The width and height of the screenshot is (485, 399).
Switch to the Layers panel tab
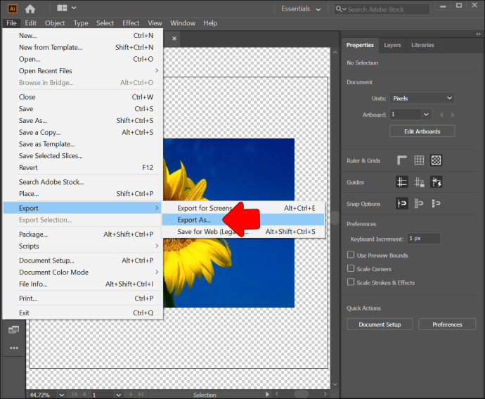(392, 45)
